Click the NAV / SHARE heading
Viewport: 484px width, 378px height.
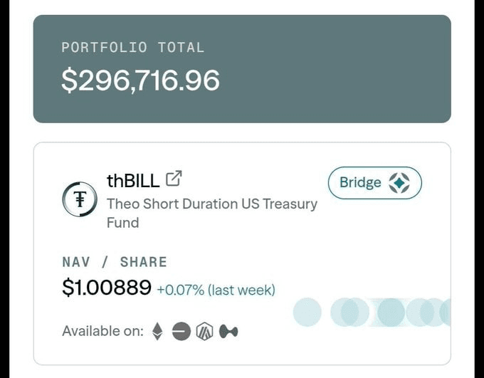[114, 262]
